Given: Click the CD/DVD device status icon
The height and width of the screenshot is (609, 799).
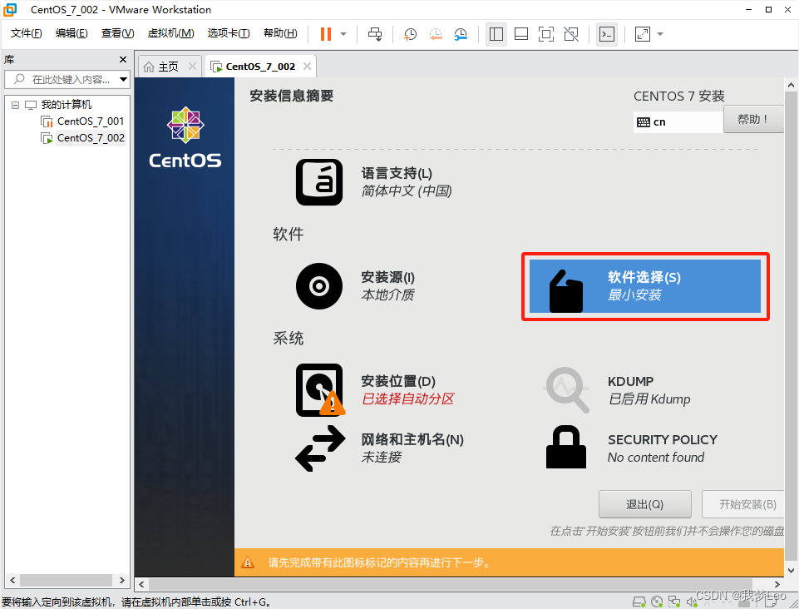Looking at the screenshot, I should [657, 602].
